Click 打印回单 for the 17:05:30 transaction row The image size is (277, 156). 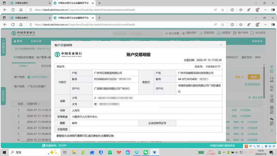(245, 110)
